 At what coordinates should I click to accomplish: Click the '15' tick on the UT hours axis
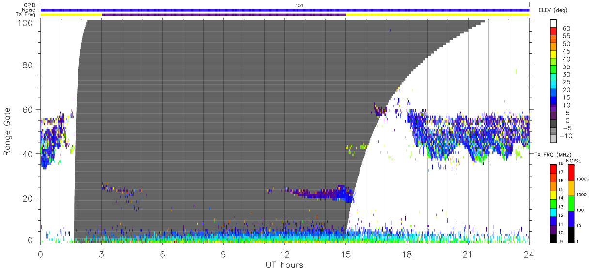(x=345, y=254)
